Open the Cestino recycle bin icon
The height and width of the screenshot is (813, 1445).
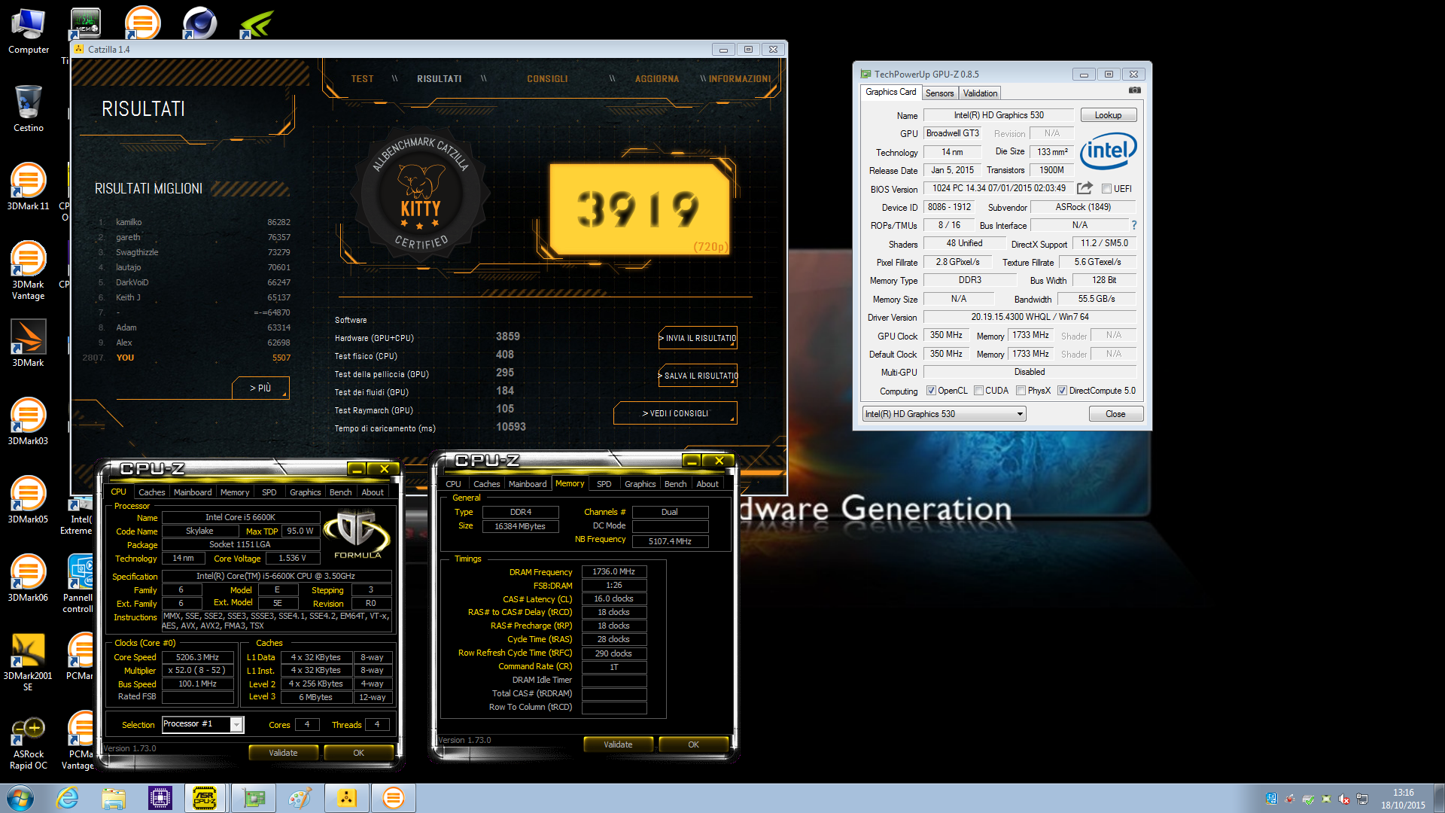[x=29, y=108]
